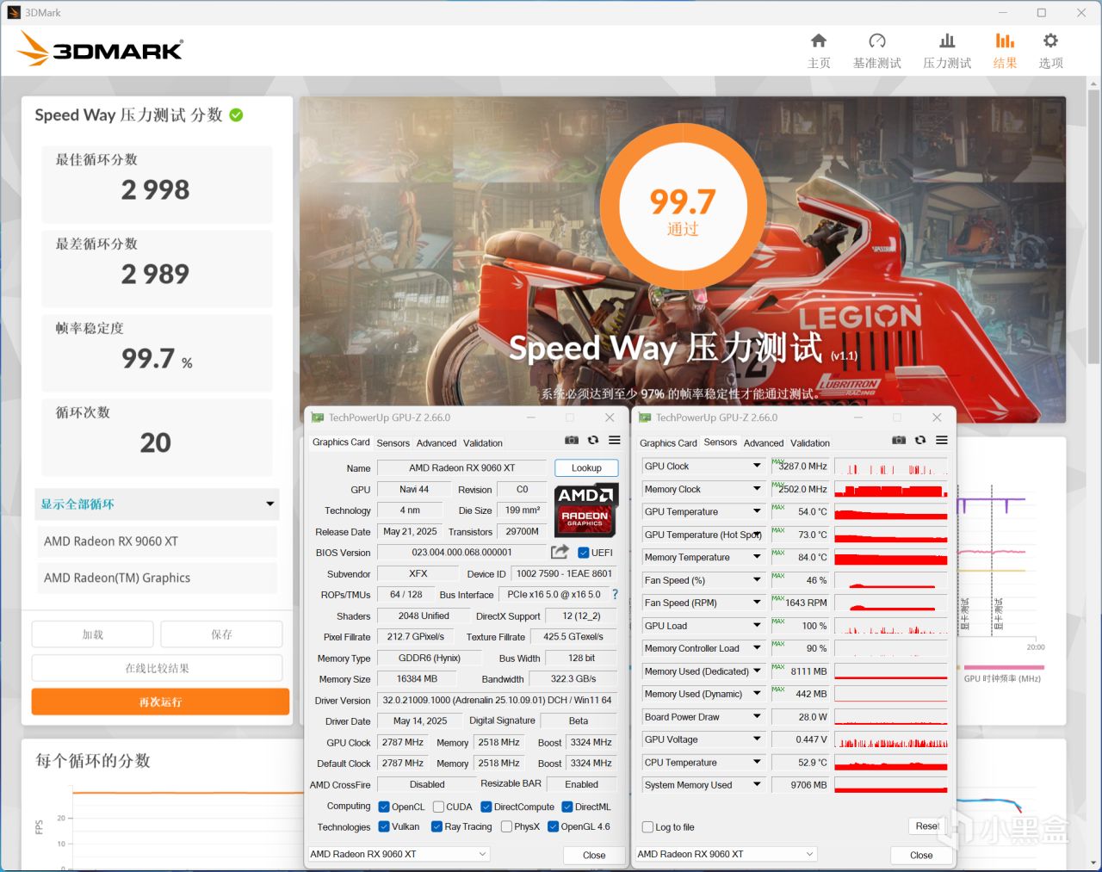Screen dimensions: 1102x872
Task: Toggle the OpenGL 4.6 checkbox
Action: pos(553,826)
